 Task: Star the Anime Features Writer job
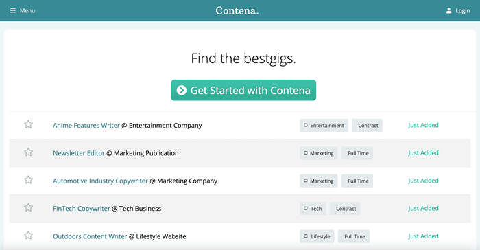[29, 124]
